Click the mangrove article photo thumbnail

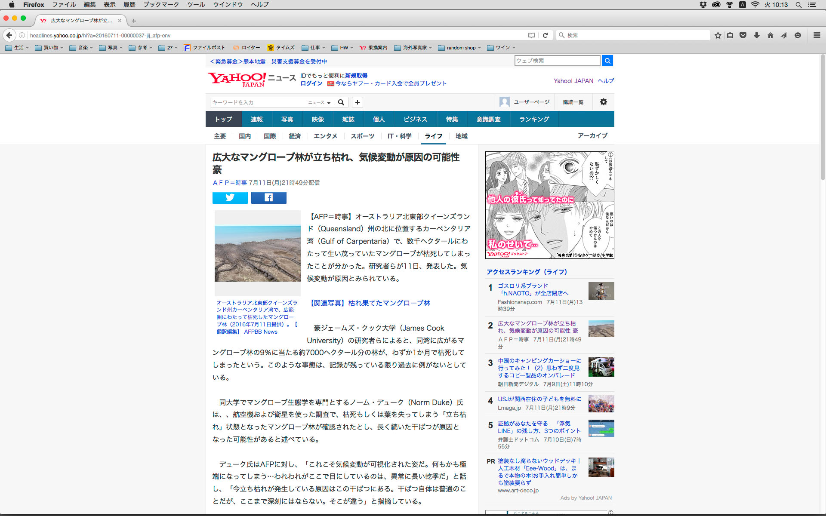257,252
